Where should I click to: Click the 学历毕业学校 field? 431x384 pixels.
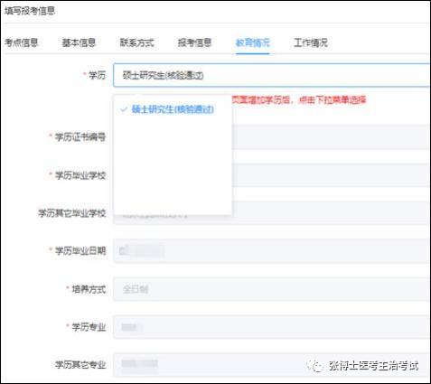coord(331,175)
